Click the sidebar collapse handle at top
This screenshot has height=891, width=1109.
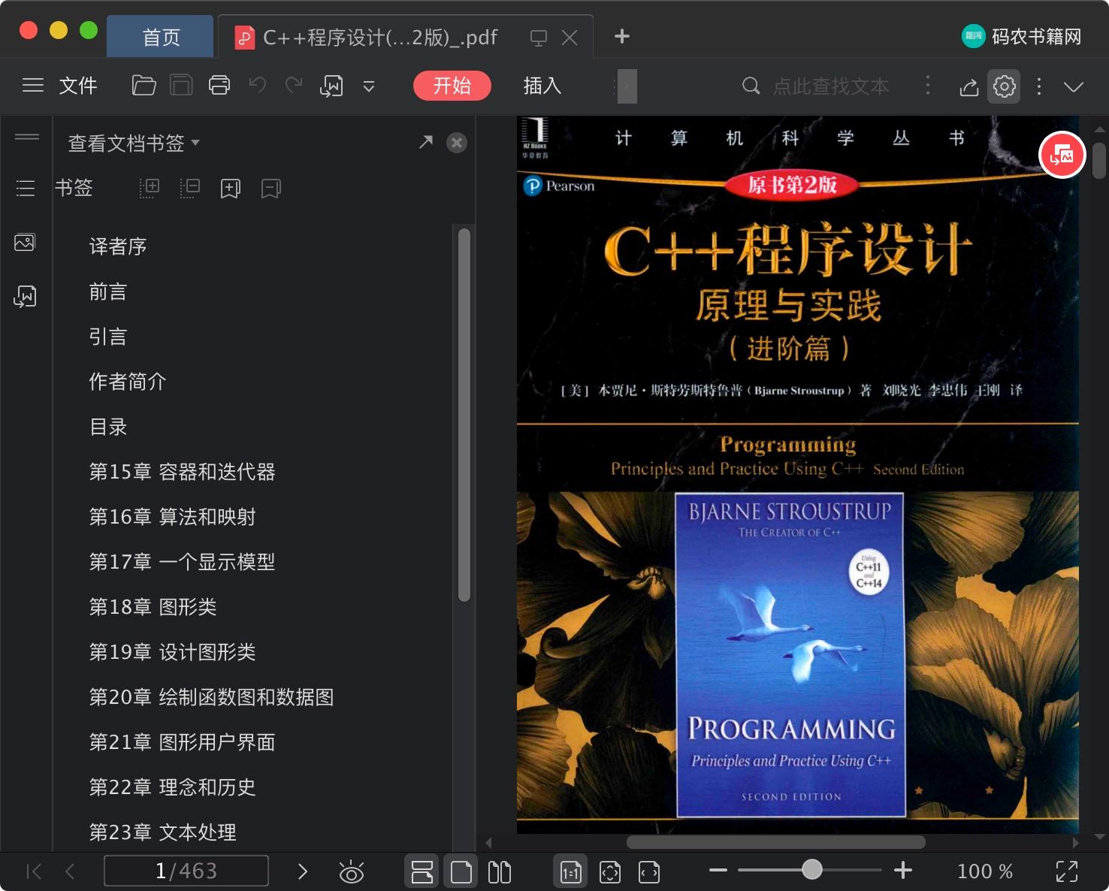(27, 137)
